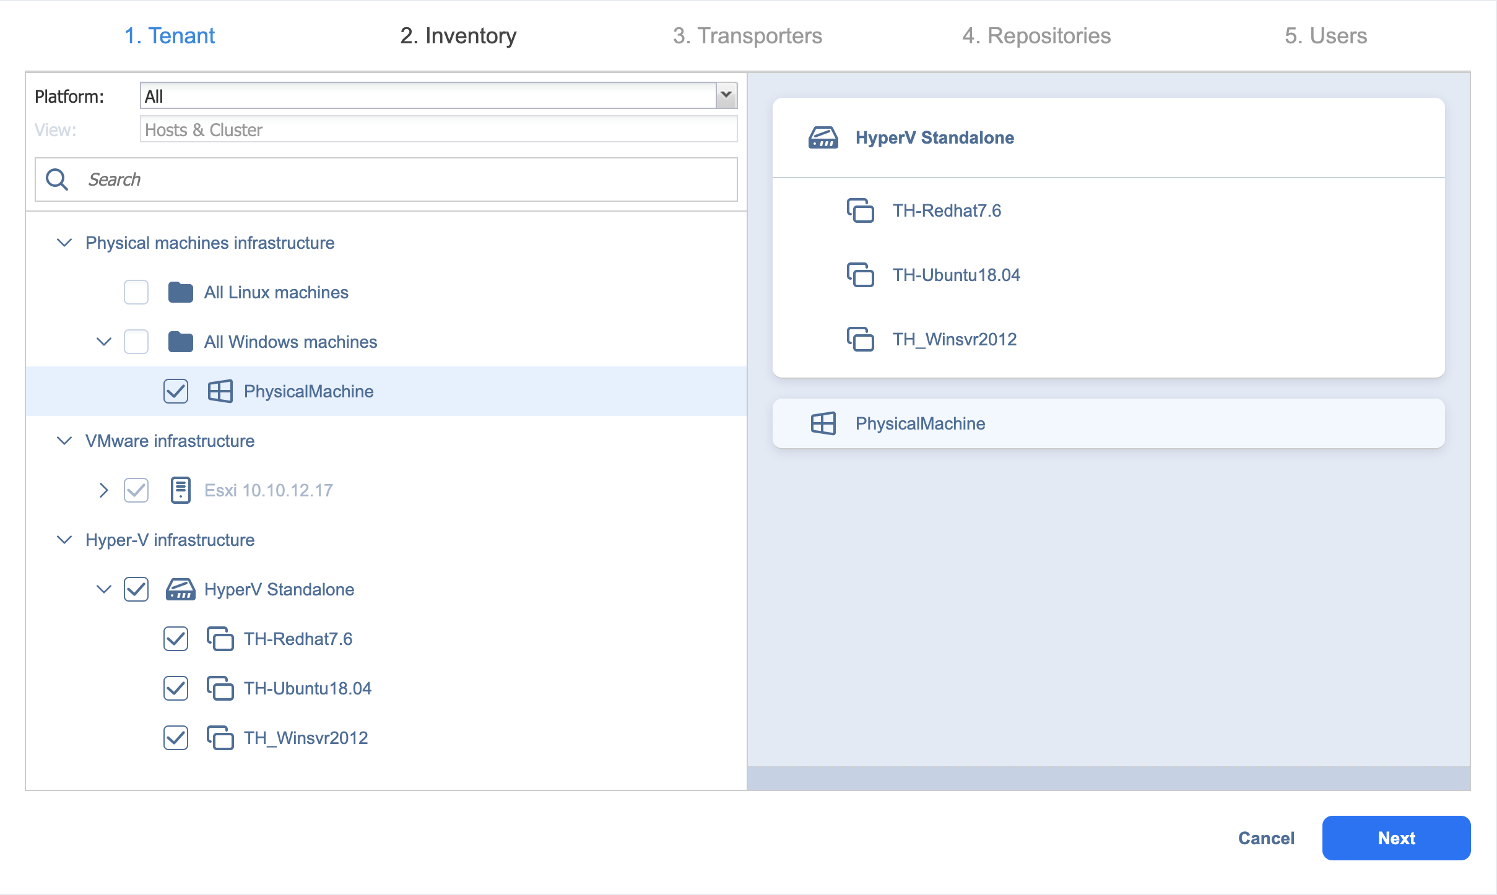Viewport: 1497px width, 895px height.
Task: Select All Linux machines tree item
Action: 276,292
